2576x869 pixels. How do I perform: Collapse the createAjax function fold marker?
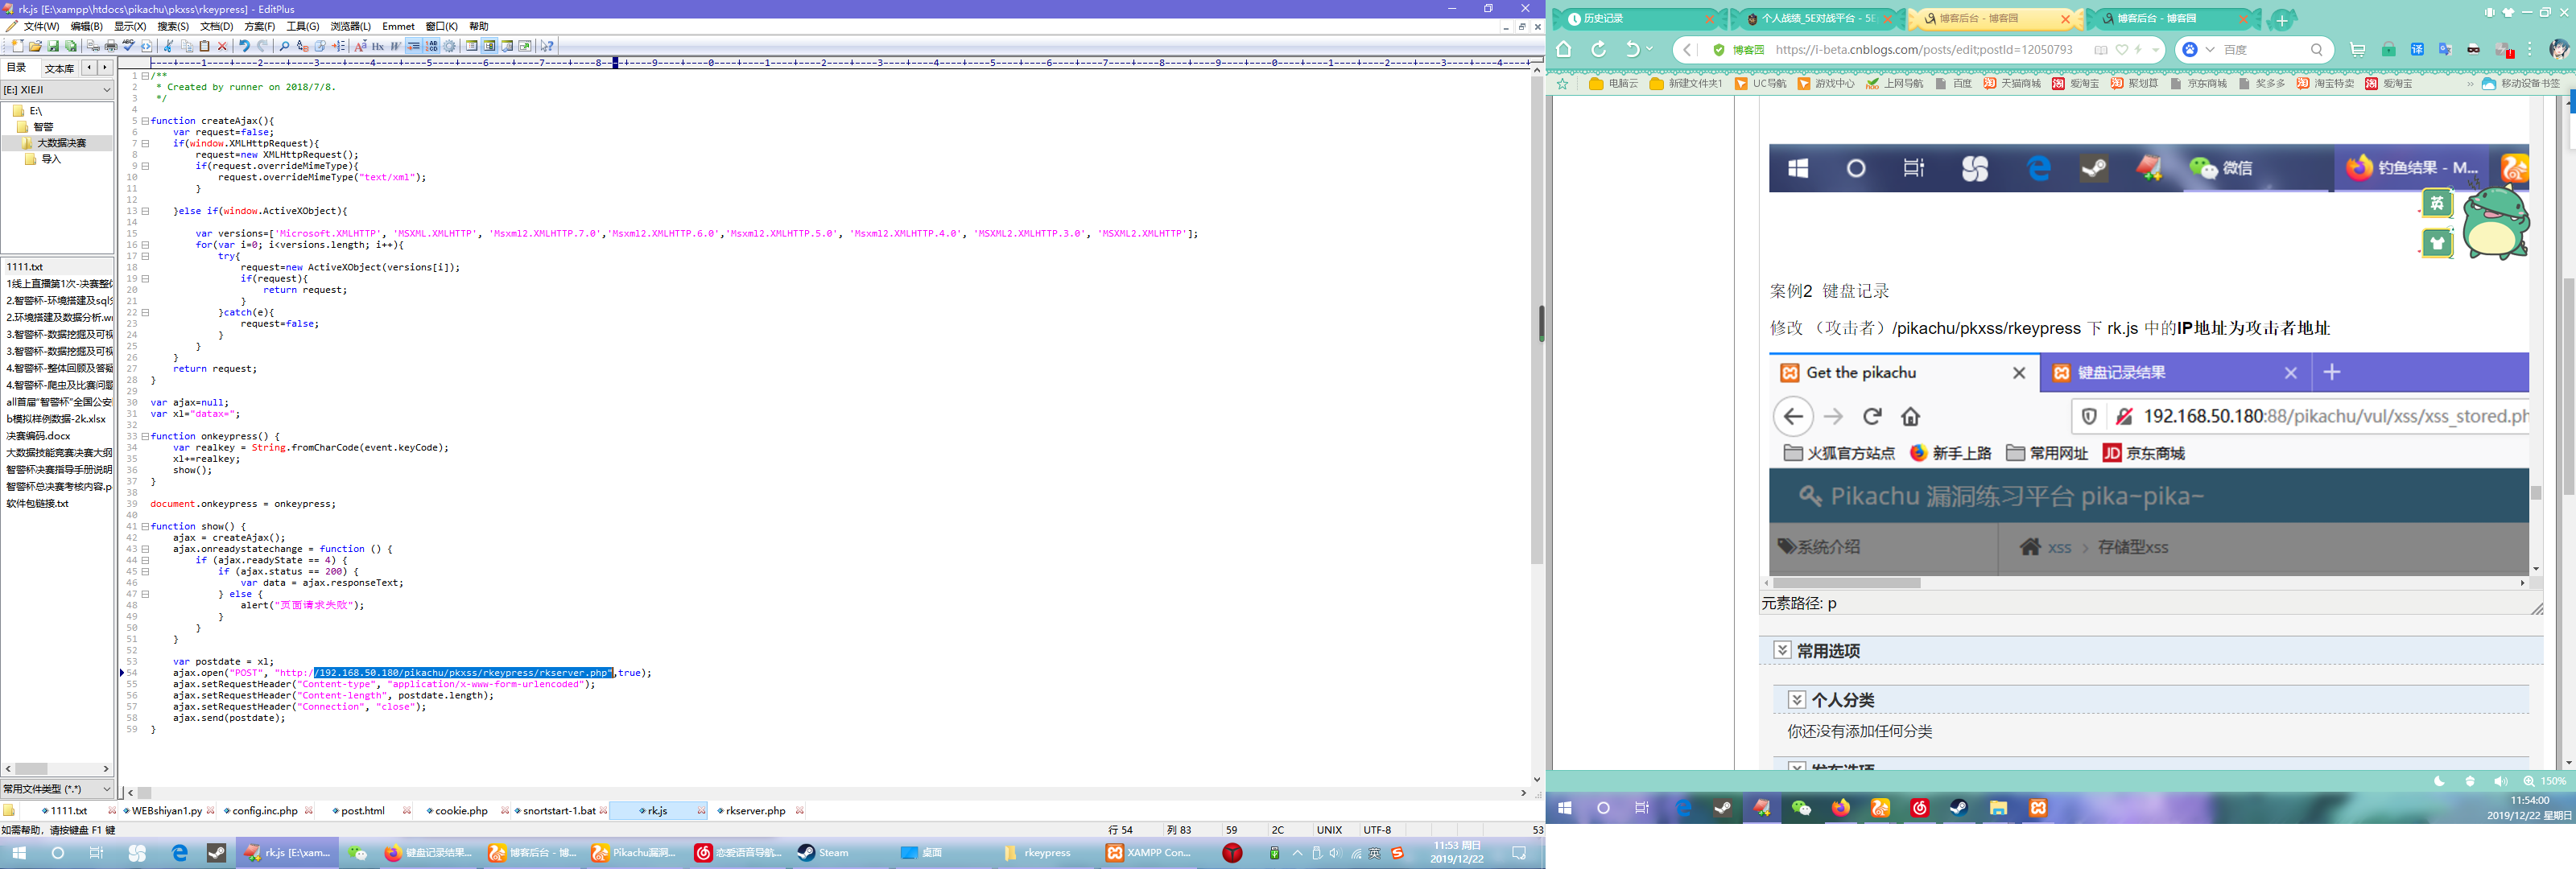pos(145,121)
